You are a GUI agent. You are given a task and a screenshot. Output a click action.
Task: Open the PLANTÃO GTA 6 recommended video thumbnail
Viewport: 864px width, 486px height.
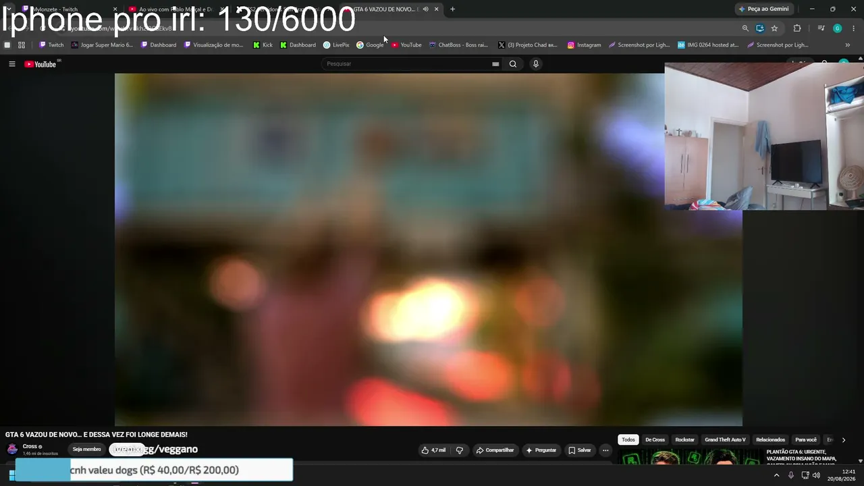689,457
